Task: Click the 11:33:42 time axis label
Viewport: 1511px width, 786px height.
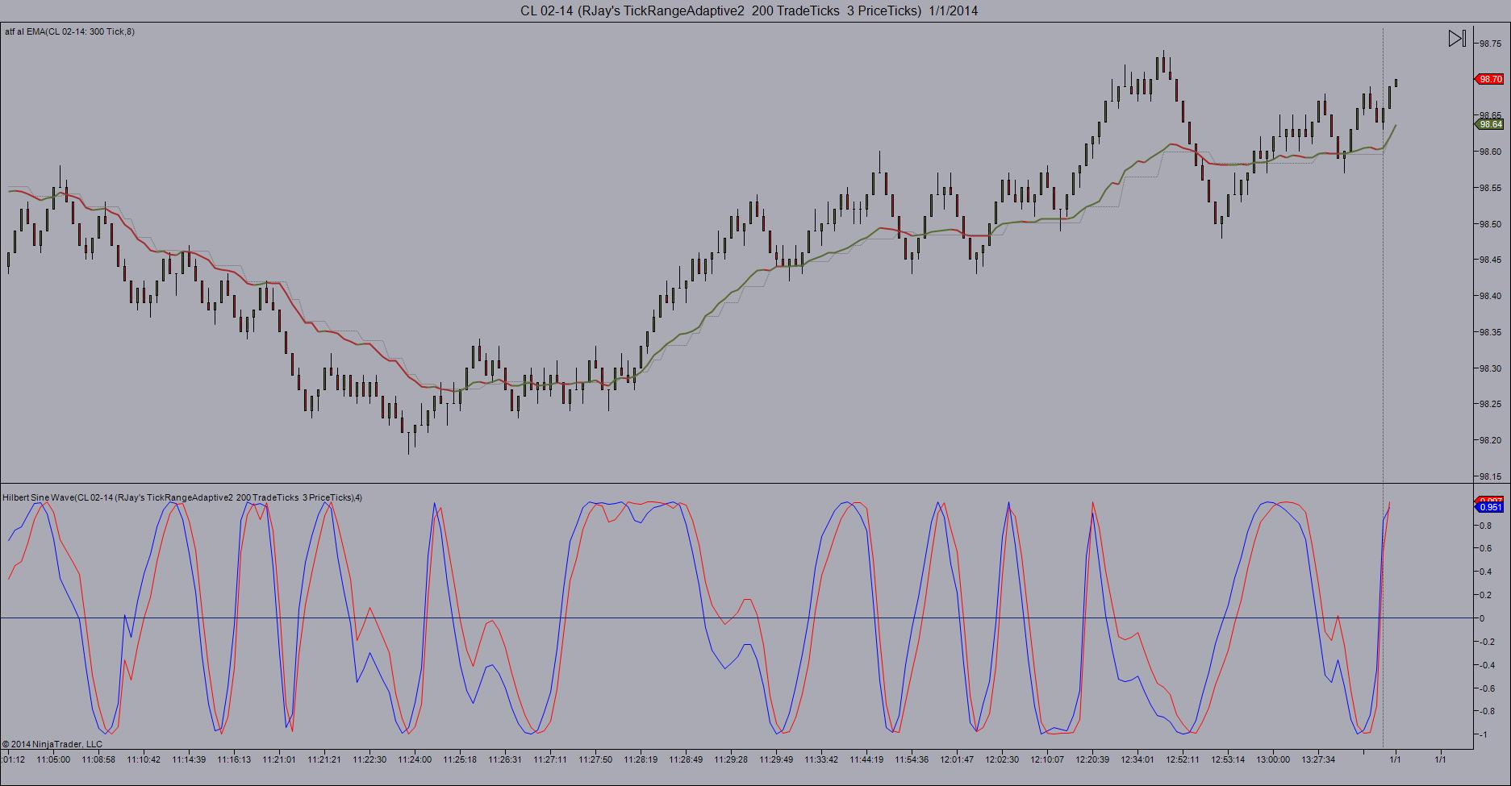Action: [x=822, y=759]
